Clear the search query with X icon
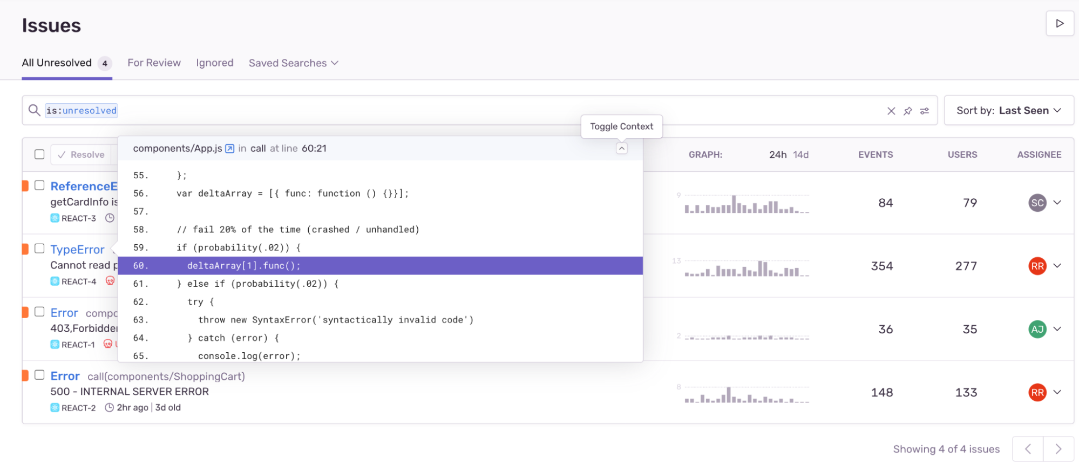The image size is (1079, 470). (x=891, y=111)
